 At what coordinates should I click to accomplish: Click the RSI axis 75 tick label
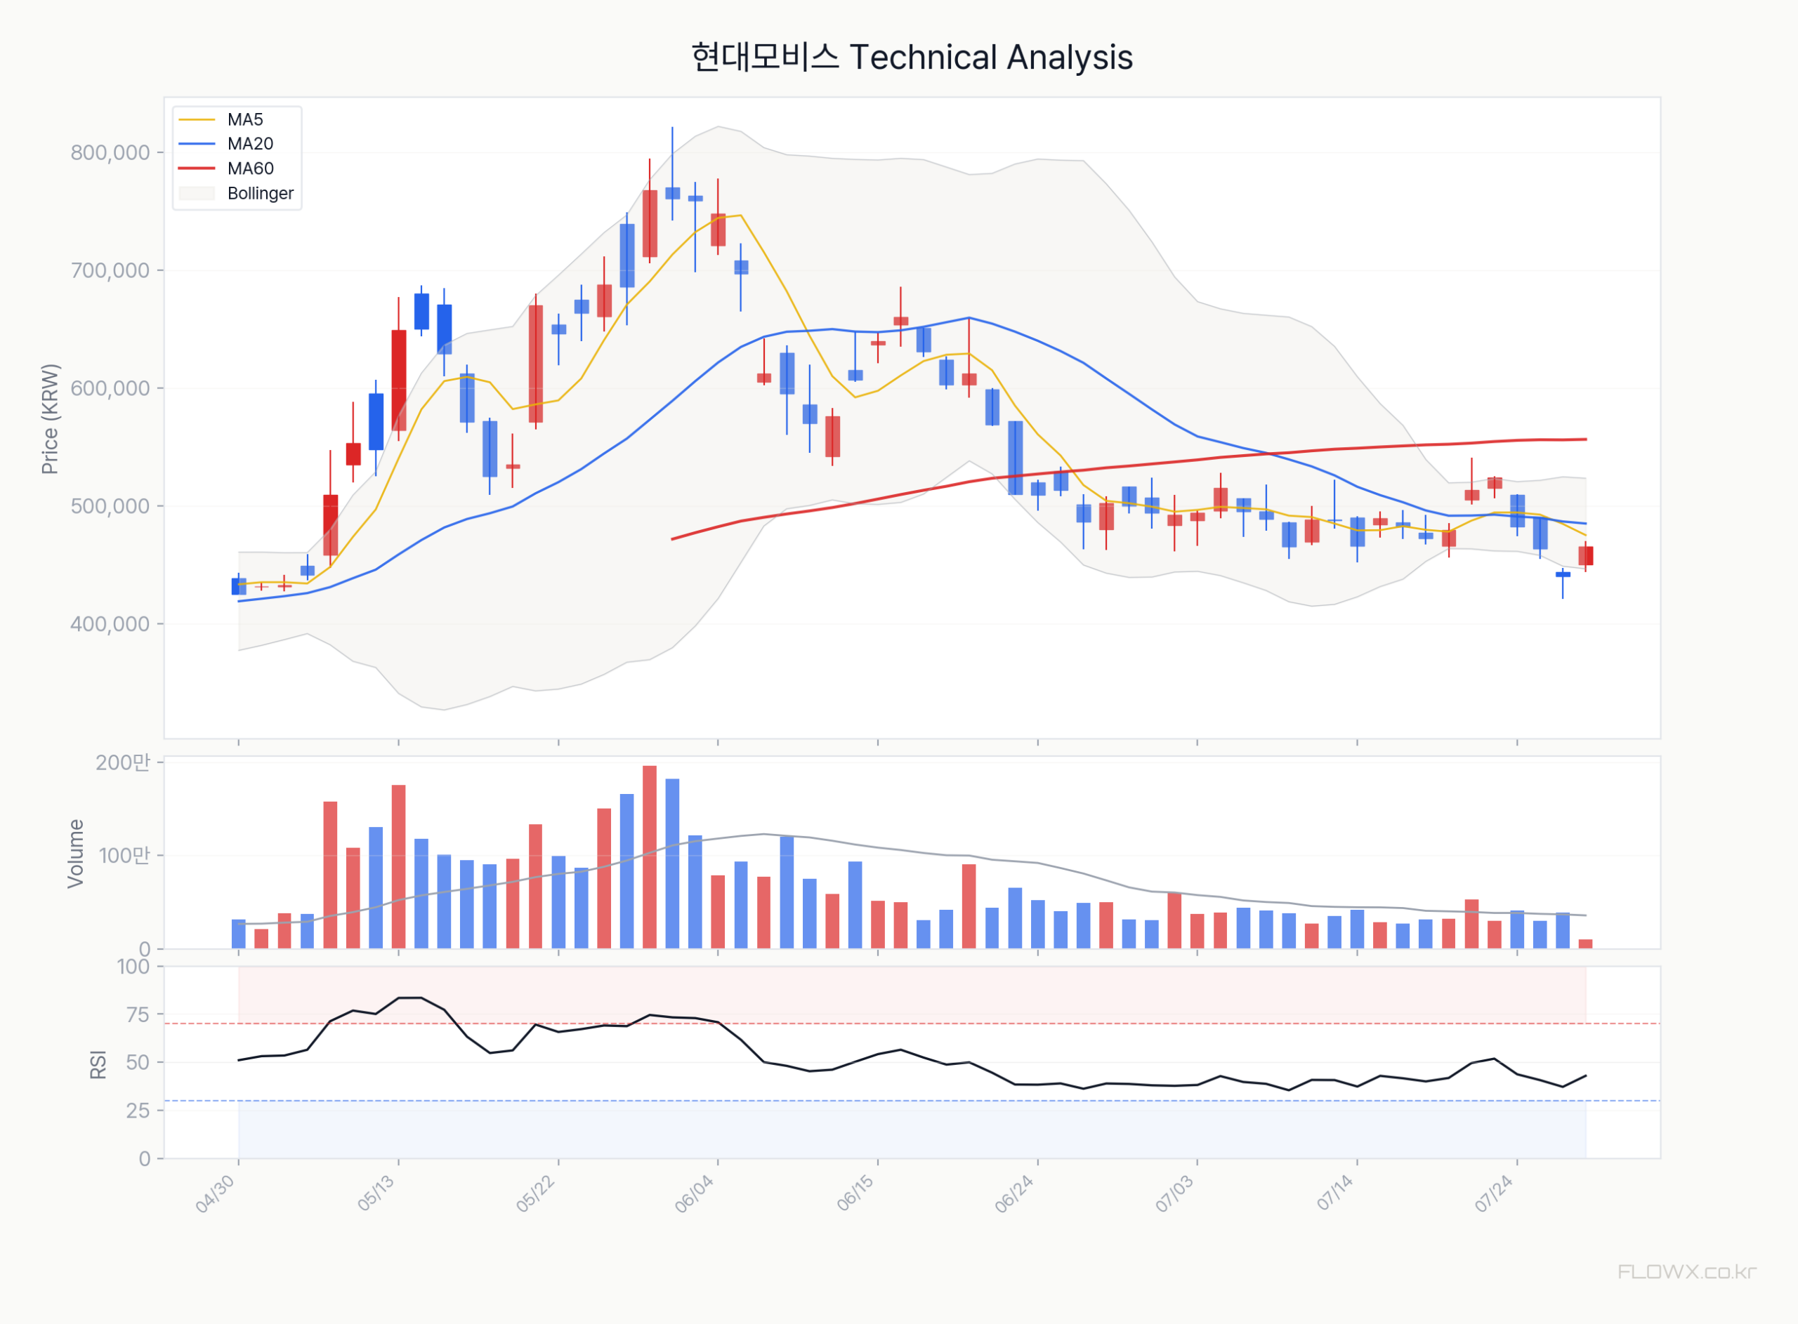point(138,1014)
